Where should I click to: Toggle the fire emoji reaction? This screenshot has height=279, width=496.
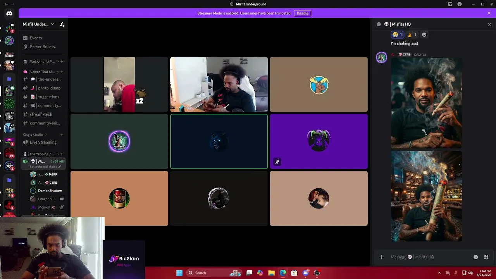coord(412,35)
